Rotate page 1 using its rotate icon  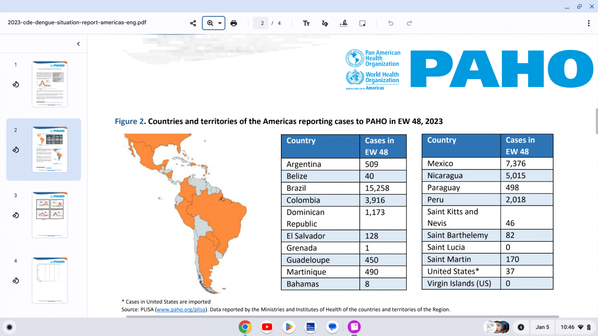point(16,85)
